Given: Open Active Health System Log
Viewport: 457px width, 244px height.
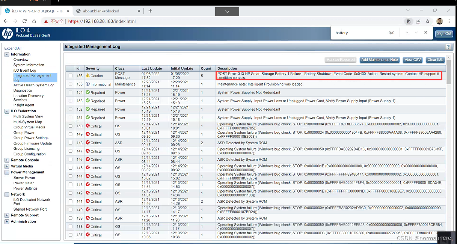Looking at the screenshot, I should (34, 85).
